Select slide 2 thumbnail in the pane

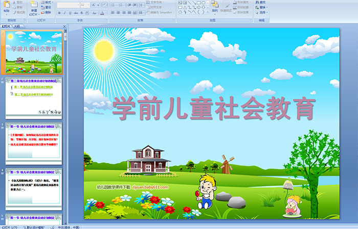pyautogui.click(x=34, y=98)
